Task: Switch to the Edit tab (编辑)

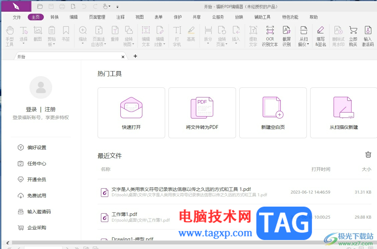Action: tap(74, 17)
